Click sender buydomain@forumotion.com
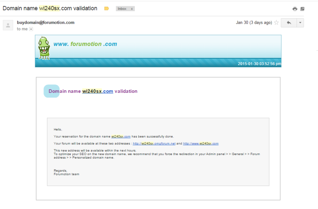This screenshot has height=209, width=318. 46,23
